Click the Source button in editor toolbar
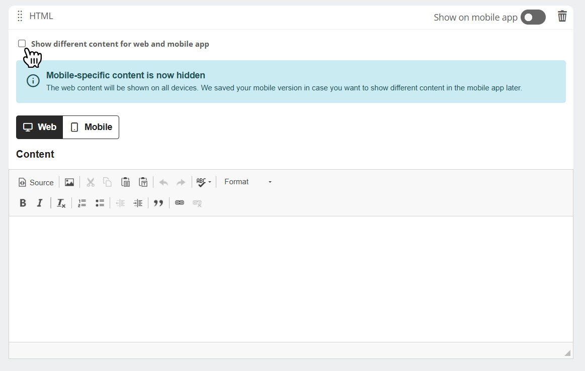This screenshot has width=585, height=371. tap(36, 182)
